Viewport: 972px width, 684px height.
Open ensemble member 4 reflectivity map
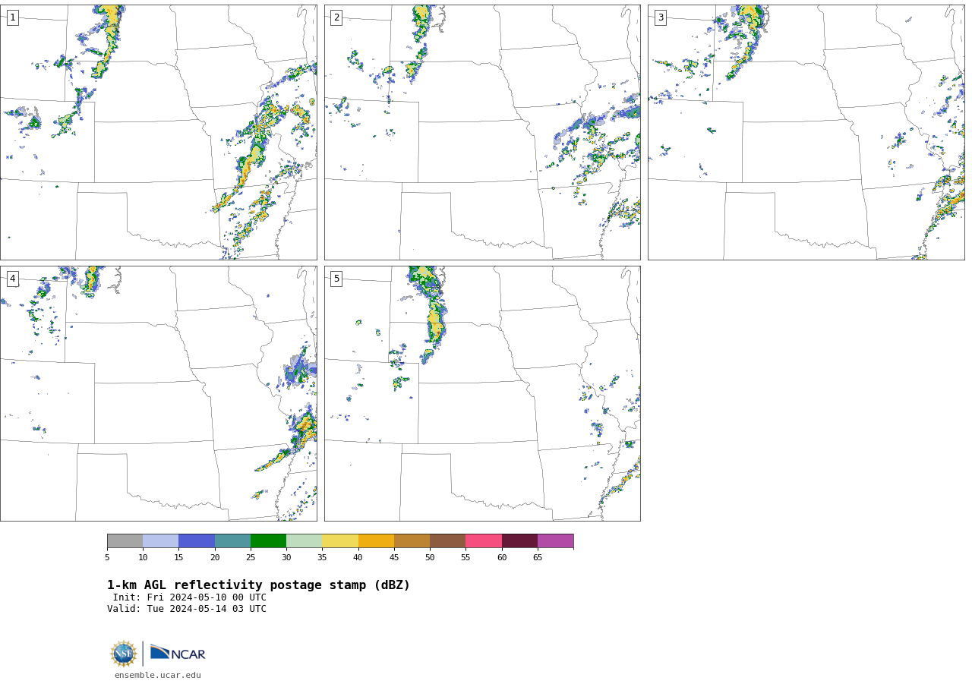(x=158, y=393)
